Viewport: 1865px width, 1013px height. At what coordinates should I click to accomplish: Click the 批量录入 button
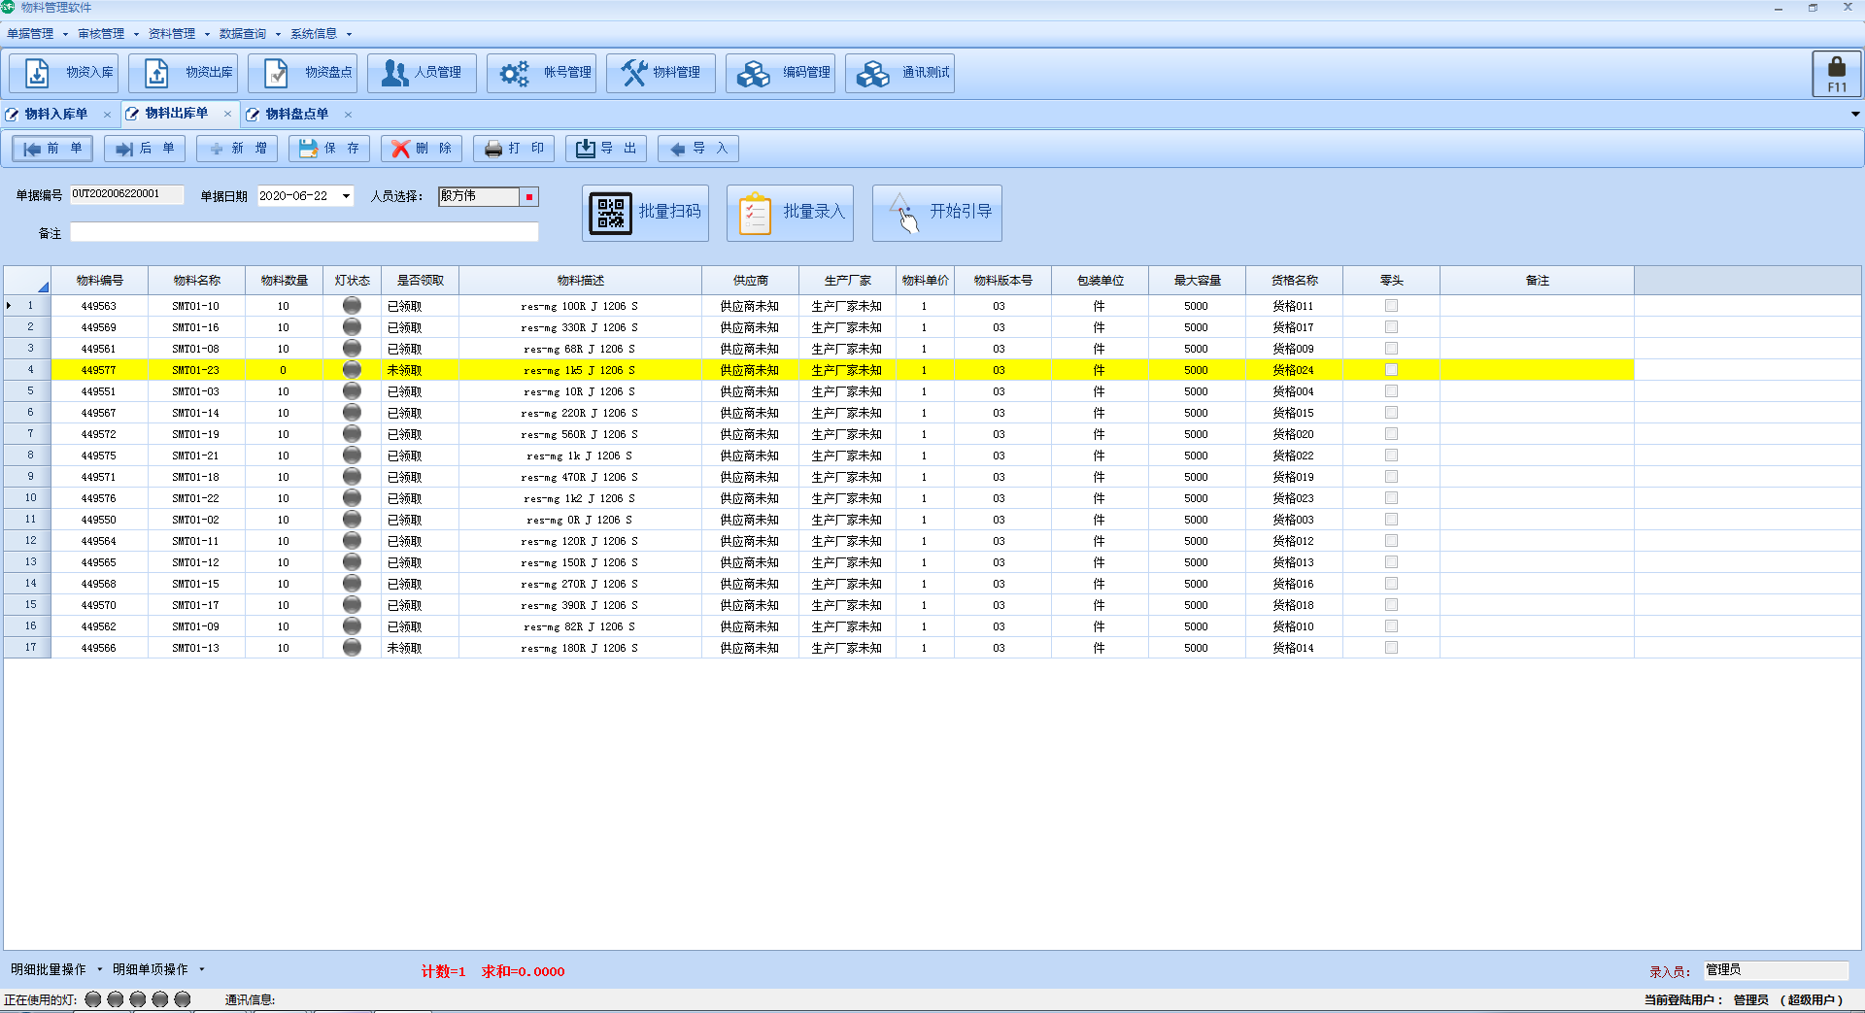(790, 213)
